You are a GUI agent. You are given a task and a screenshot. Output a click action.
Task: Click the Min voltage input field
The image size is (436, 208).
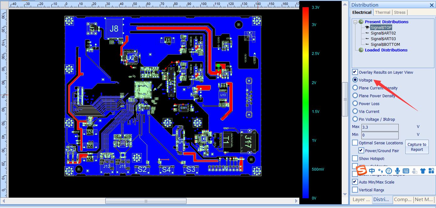tap(380, 135)
